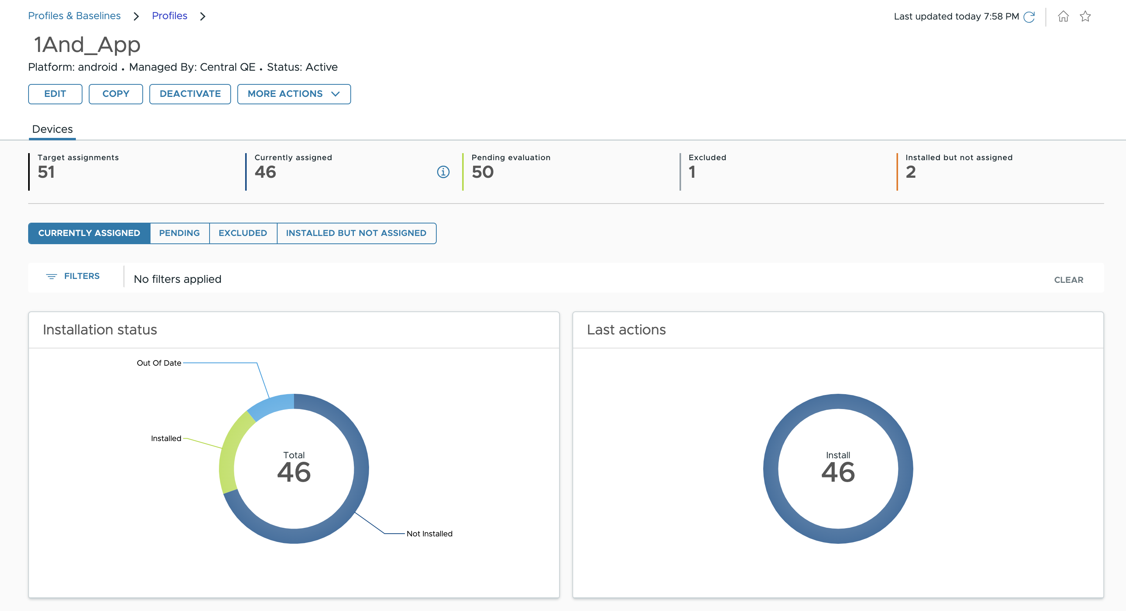Select the Currently Assigned tab
Viewport: 1126px width, 611px height.
pos(89,233)
